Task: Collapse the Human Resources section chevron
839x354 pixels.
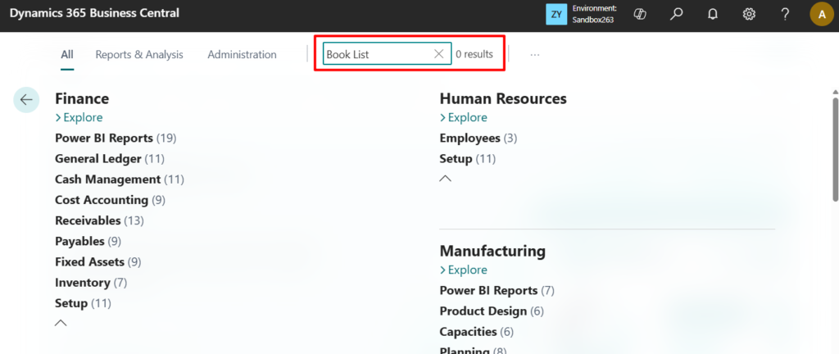Action: [446, 179]
